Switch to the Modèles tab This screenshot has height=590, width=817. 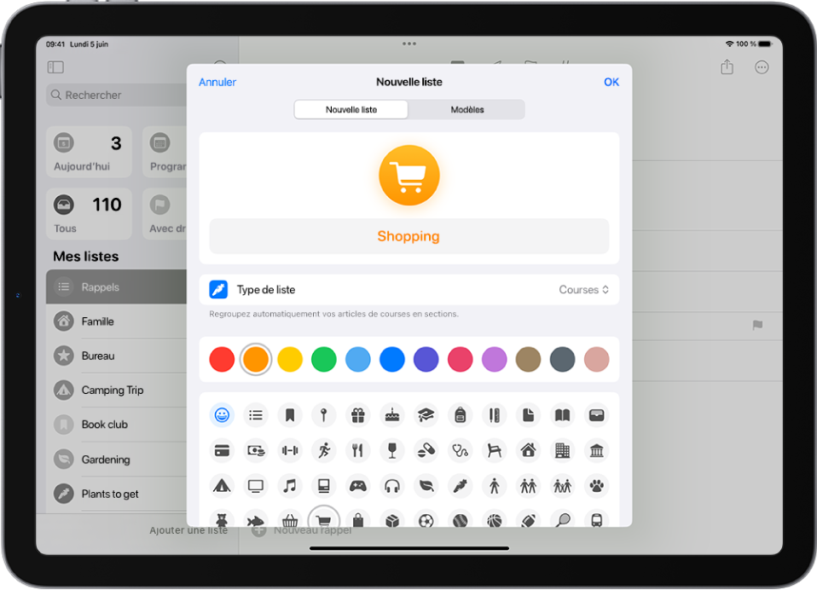point(466,110)
